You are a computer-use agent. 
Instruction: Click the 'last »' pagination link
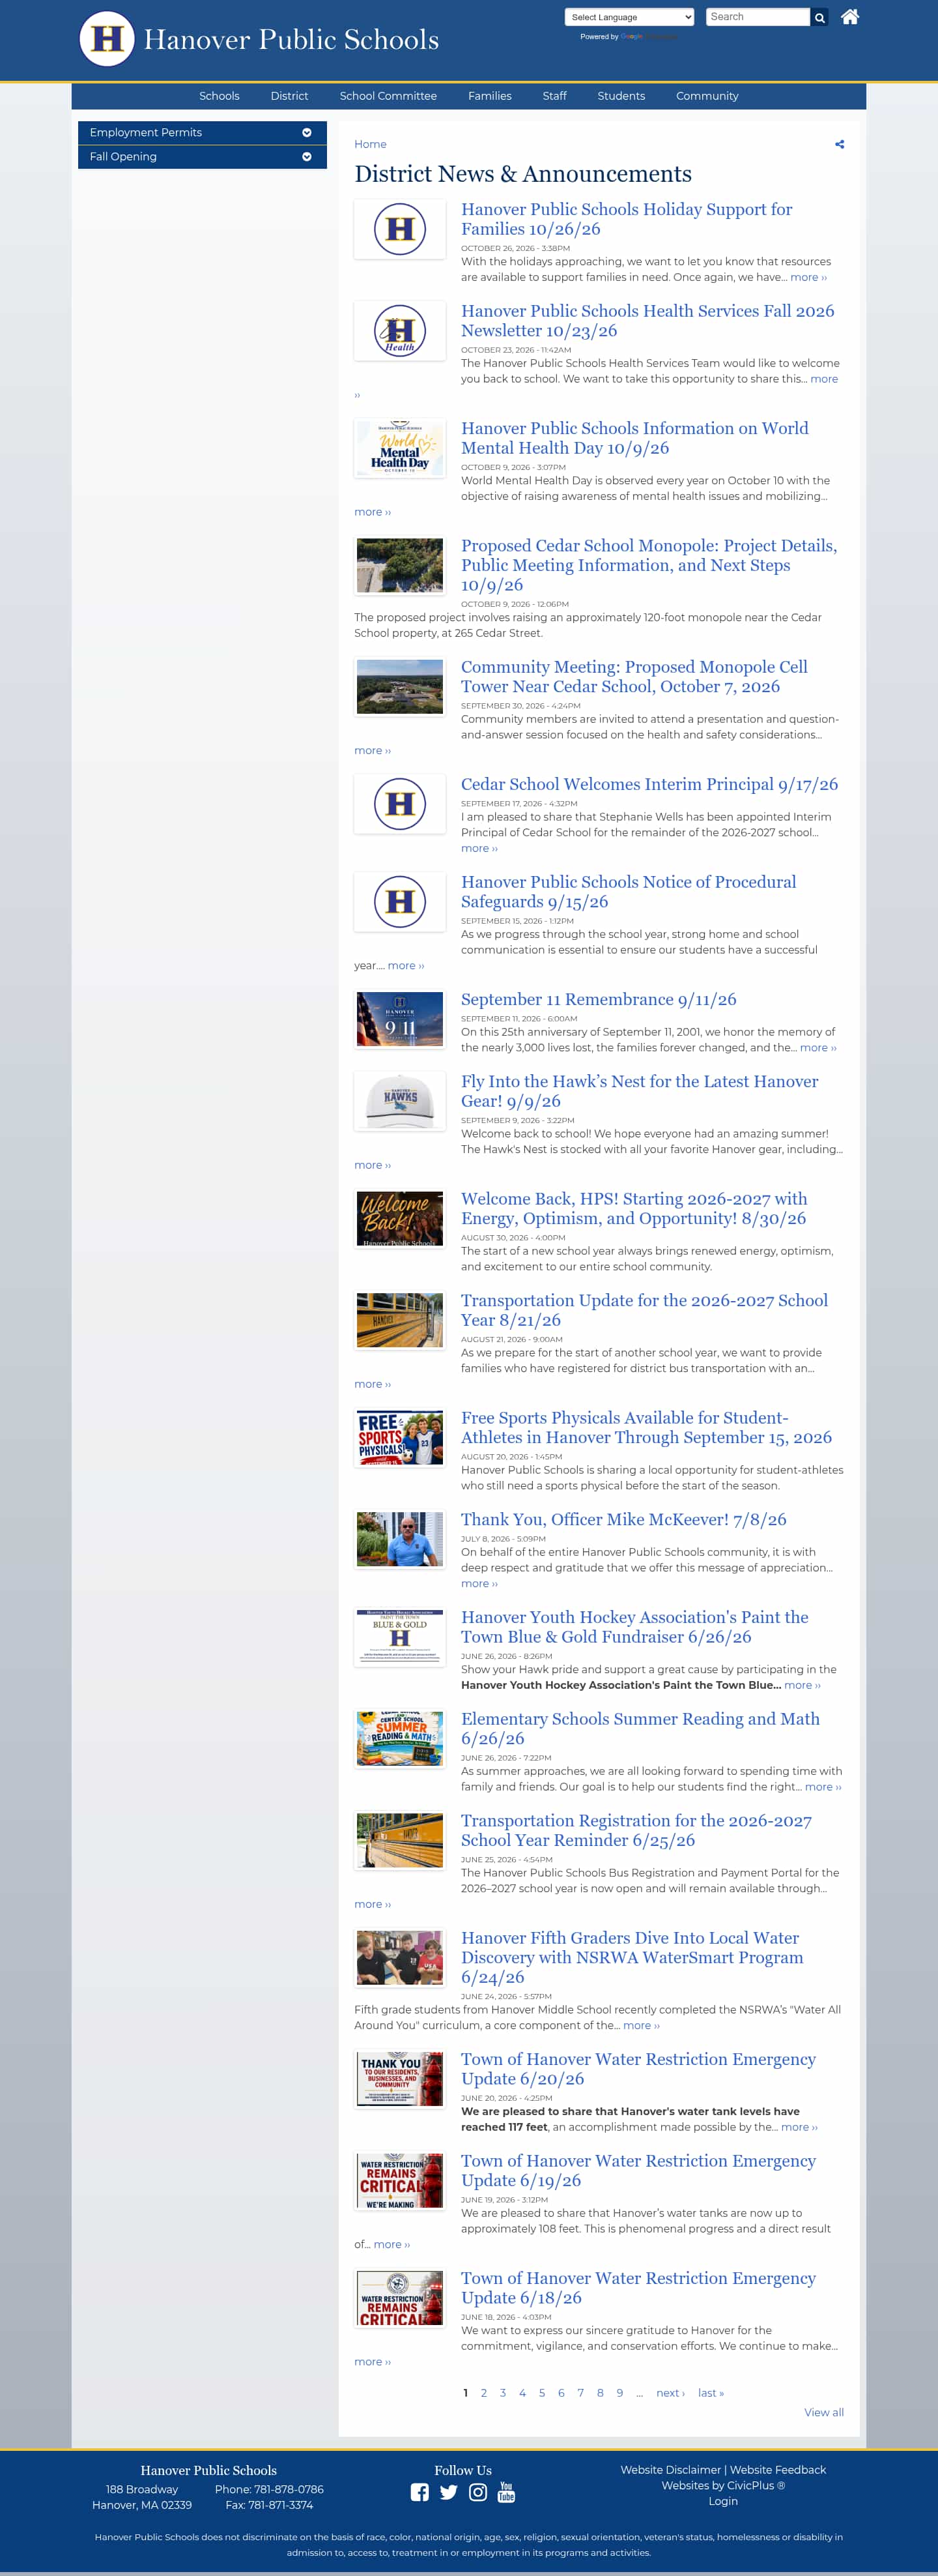pos(711,2393)
